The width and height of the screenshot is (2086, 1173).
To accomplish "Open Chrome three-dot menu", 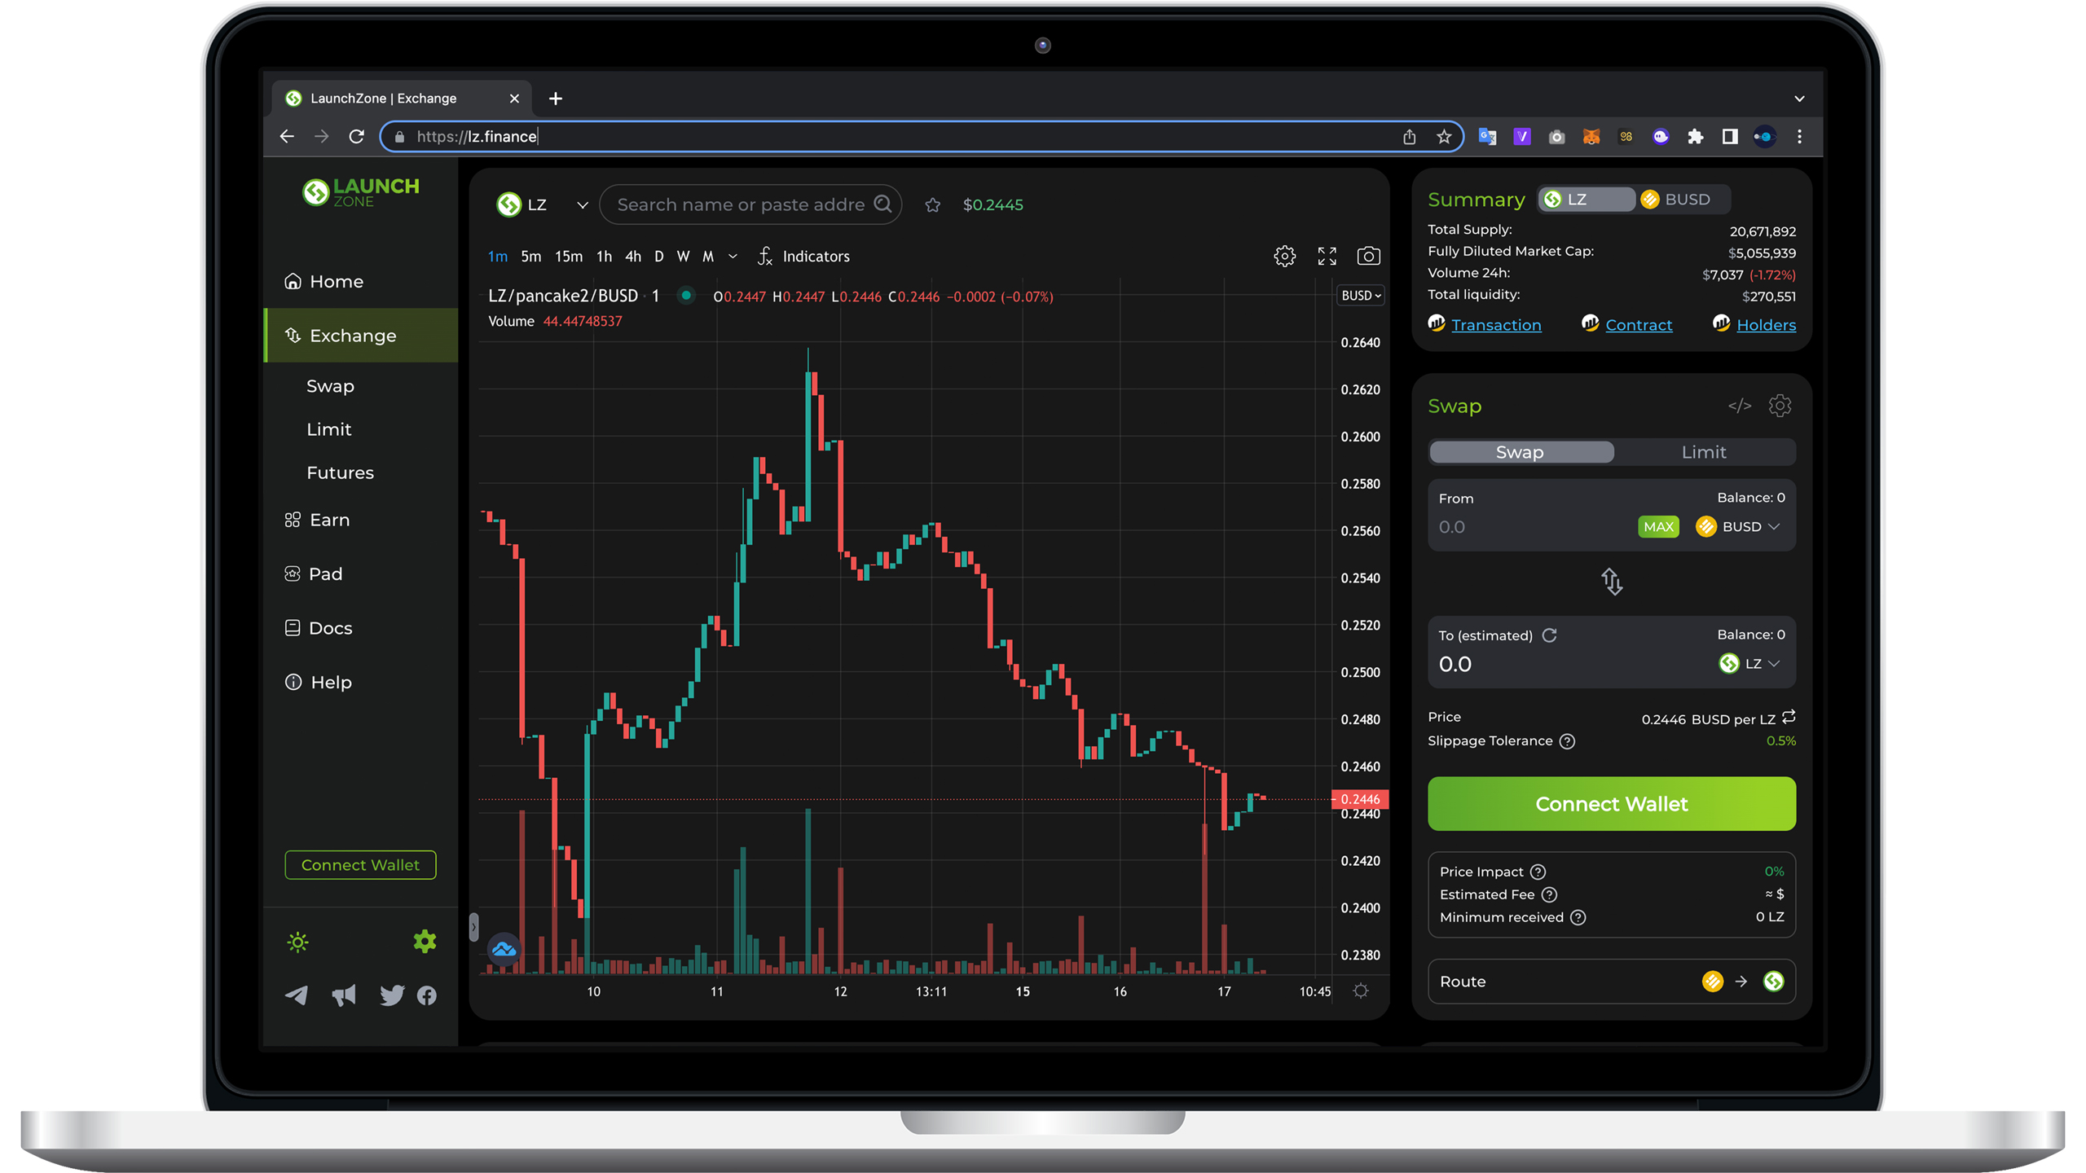I will tap(1799, 137).
